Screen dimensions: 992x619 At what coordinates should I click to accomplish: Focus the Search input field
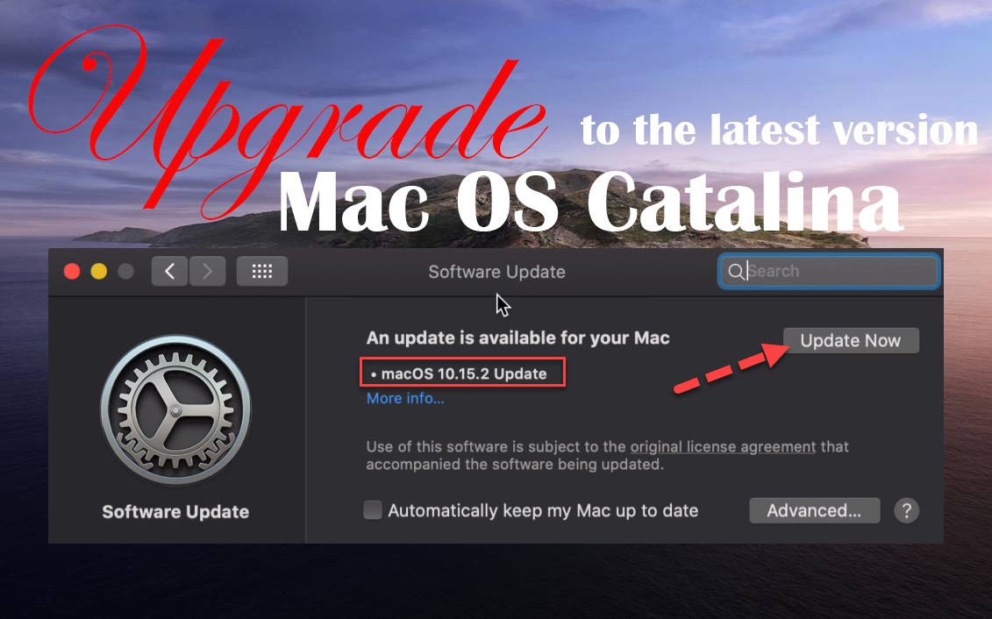[x=829, y=271]
